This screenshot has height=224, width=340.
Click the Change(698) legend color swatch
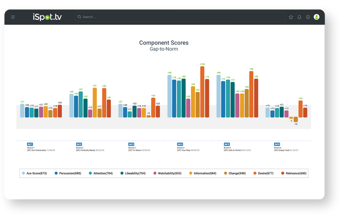point(225,173)
